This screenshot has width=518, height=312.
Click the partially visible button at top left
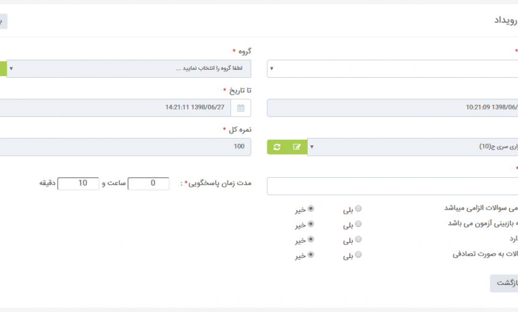pos(3,21)
